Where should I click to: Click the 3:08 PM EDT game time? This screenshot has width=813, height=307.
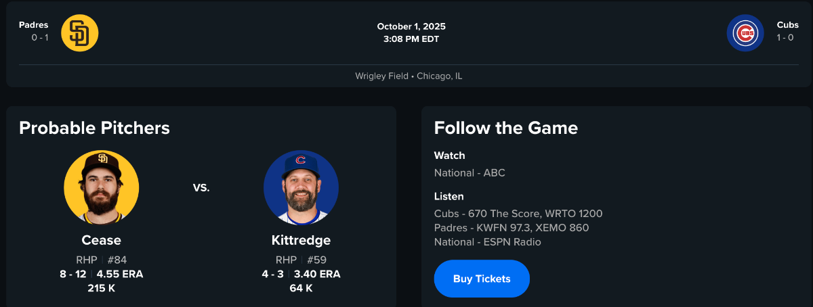click(411, 39)
